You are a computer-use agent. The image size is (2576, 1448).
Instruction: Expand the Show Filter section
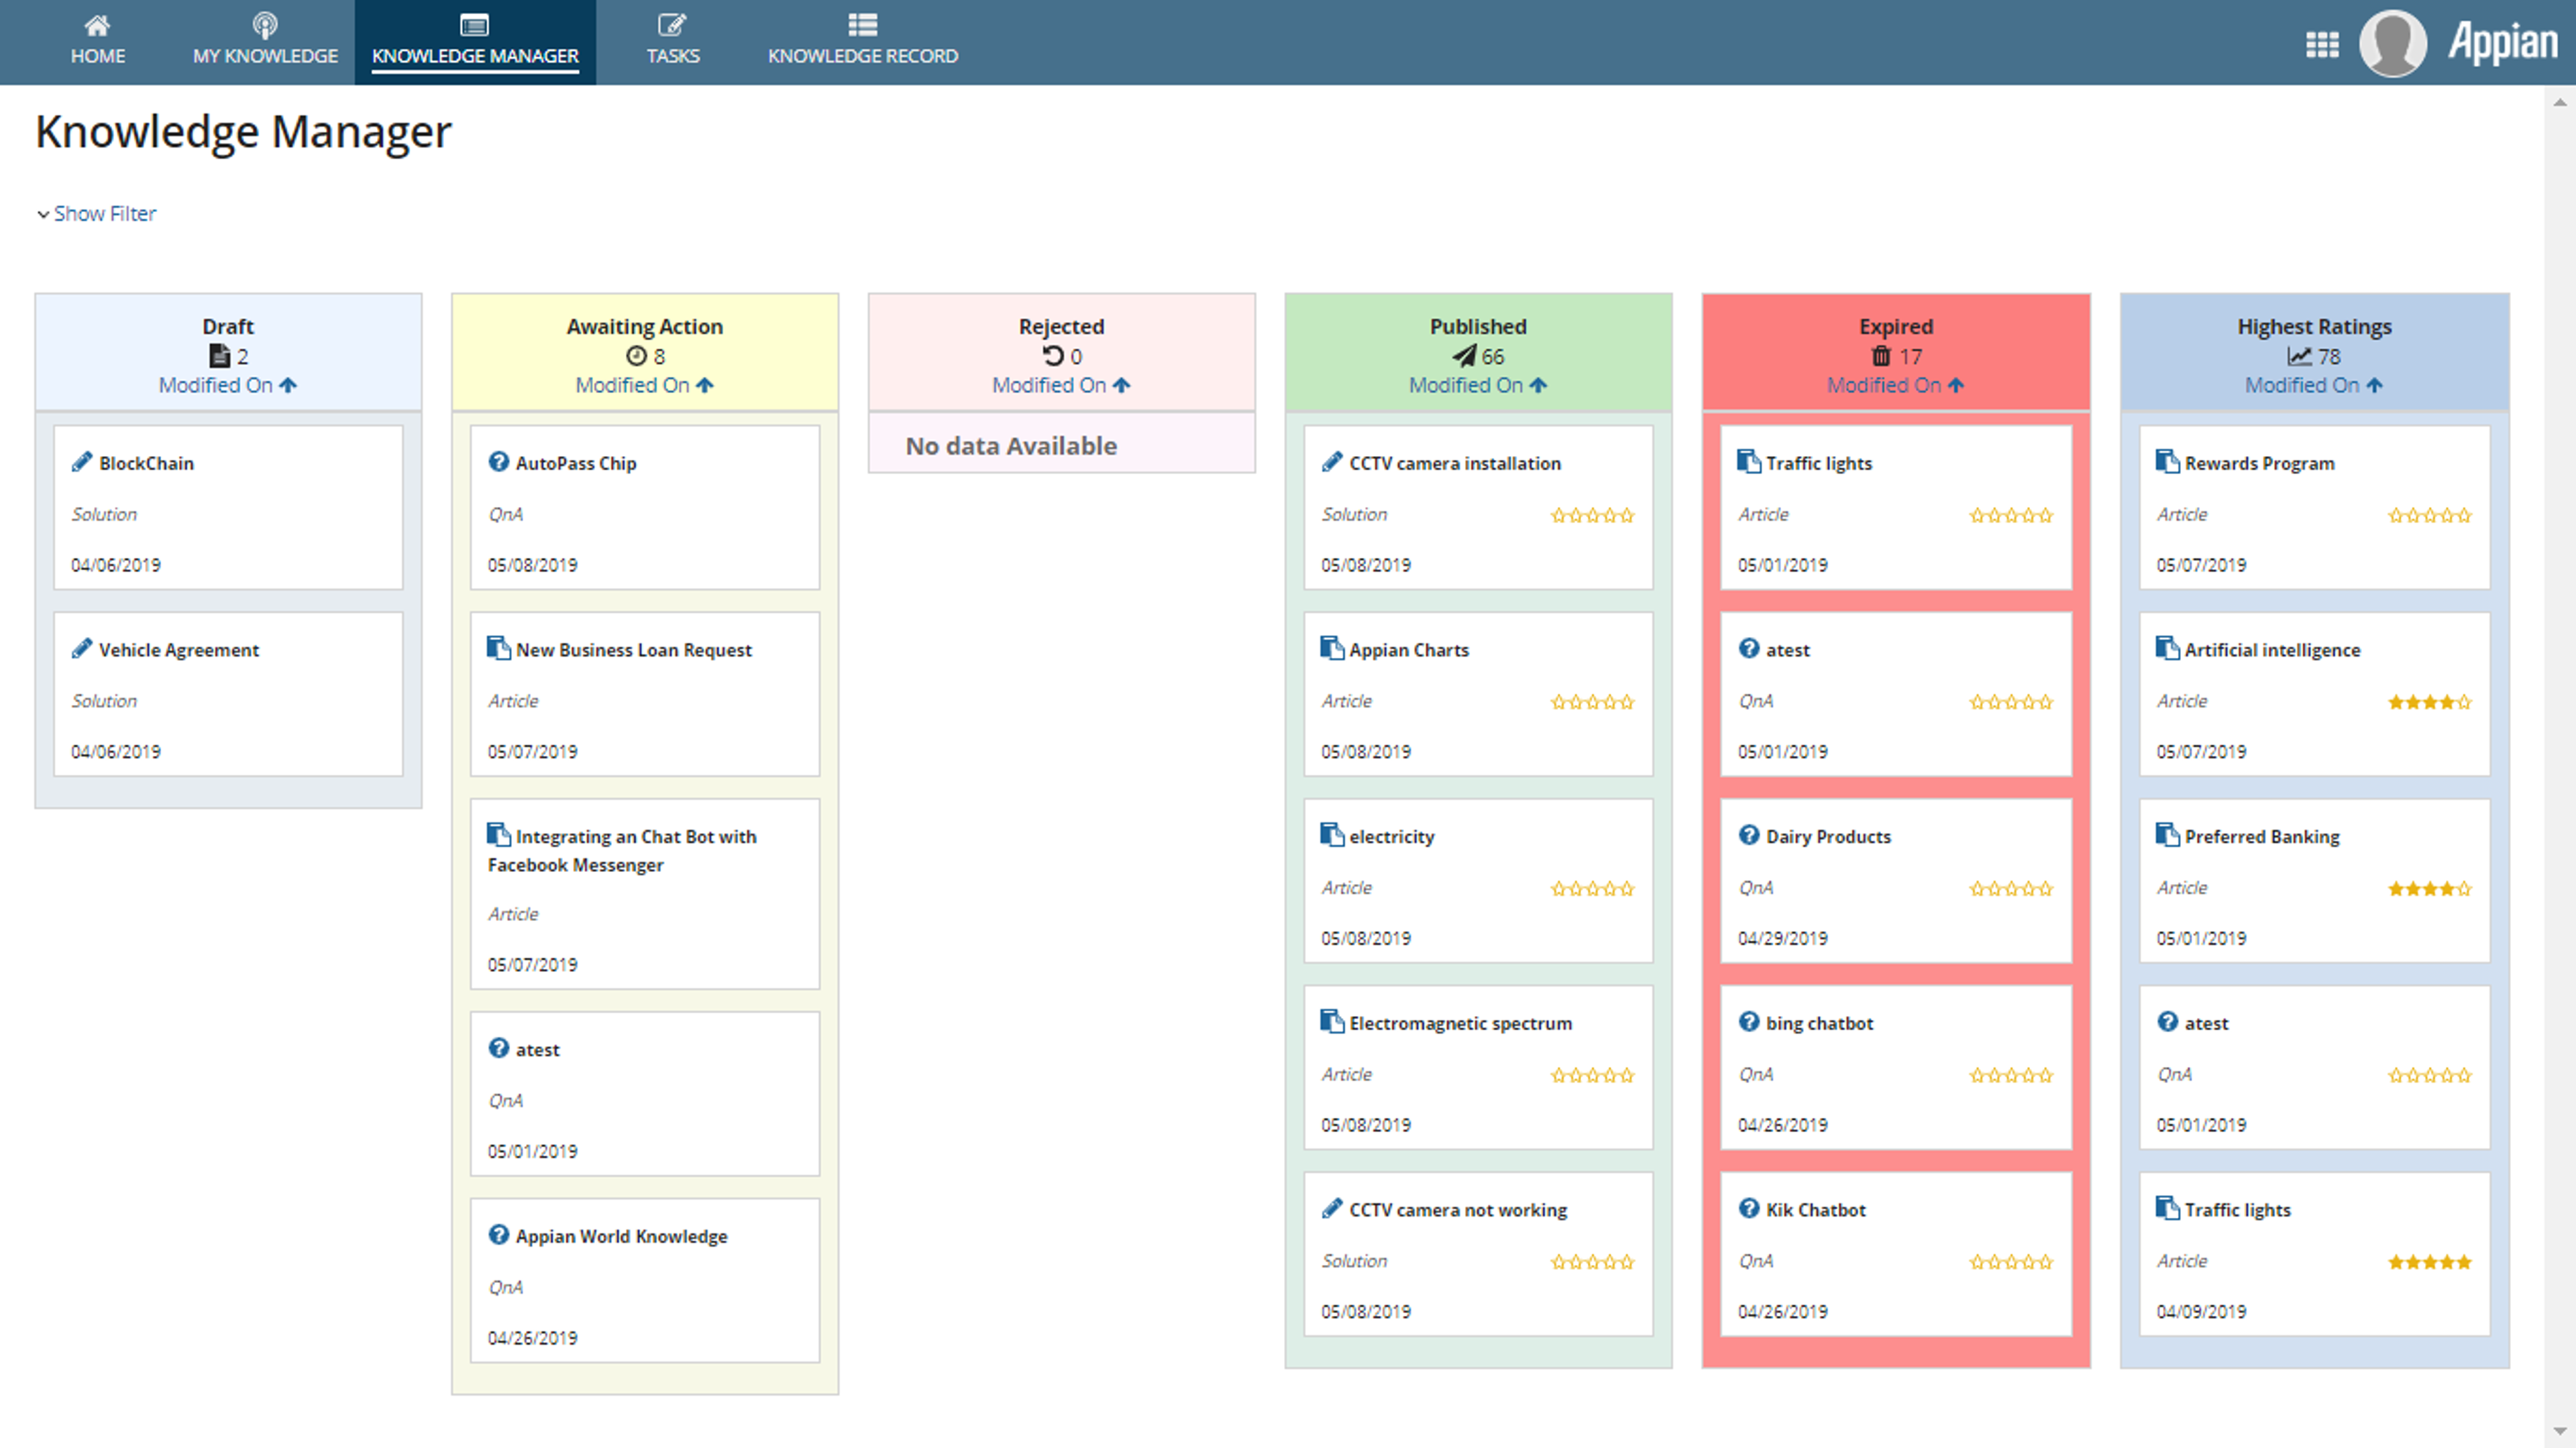click(97, 214)
